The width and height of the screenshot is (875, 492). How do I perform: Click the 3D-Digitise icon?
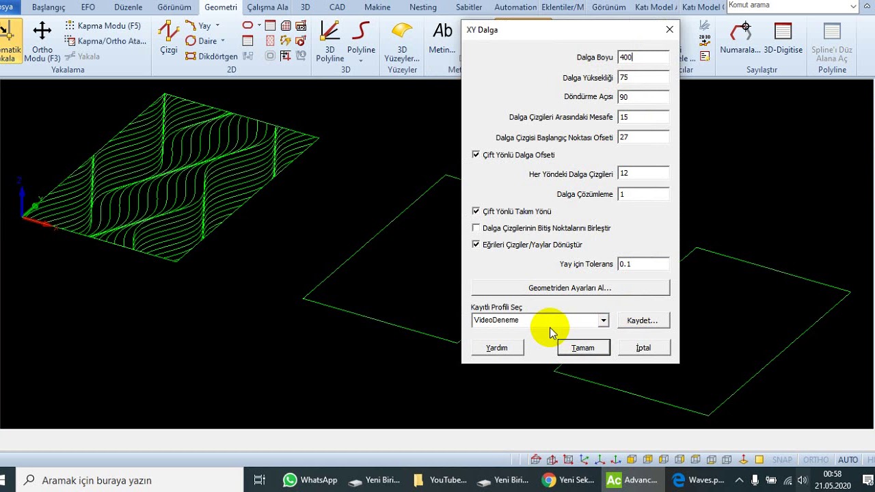click(x=783, y=38)
